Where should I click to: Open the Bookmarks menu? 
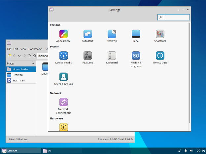click(x=35, y=49)
